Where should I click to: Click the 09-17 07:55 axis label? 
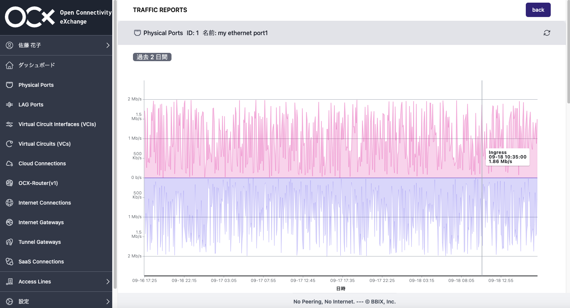coord(263,280)
